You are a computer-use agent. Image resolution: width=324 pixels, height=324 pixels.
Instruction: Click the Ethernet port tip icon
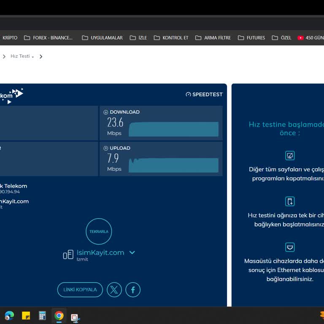coord(290,247)
